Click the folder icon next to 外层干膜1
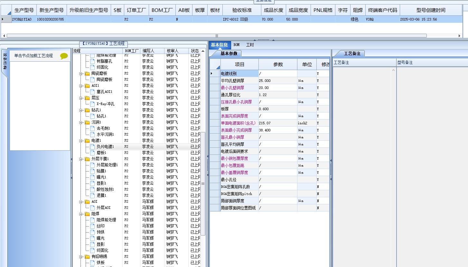Viewport: 468px width, 267px height. point(87,159)
